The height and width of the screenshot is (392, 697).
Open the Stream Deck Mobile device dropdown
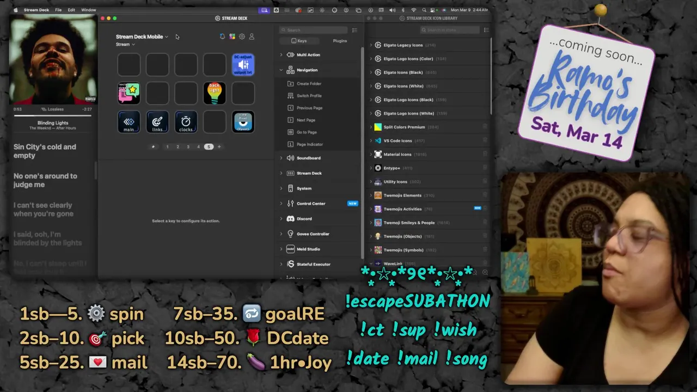[x=142, y=36]
